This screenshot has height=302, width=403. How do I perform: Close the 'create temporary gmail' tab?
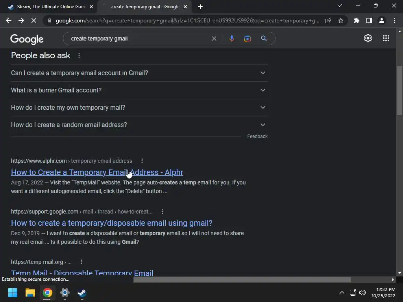[x=185, y=7]
